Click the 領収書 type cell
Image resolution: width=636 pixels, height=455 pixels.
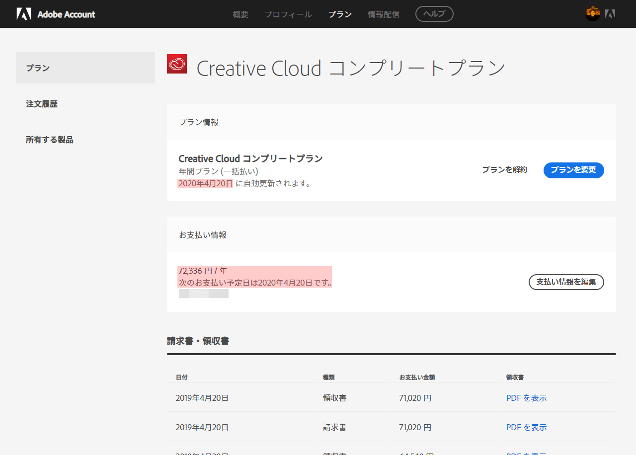pyautogui.click(x=334, y=398)
